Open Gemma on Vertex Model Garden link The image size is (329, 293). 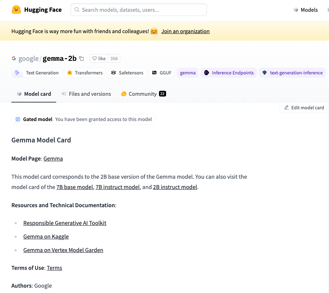click(63, 250)
